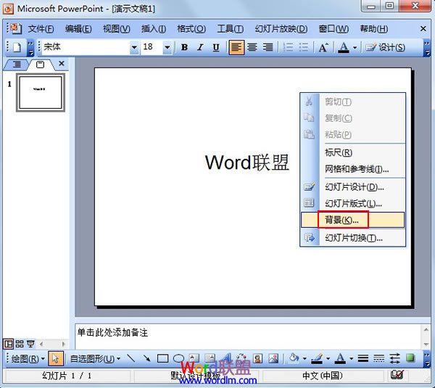Insert clip art

tap(257, 358)
